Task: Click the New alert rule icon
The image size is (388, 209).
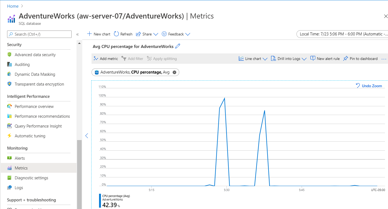Action: tap(313, 58)
